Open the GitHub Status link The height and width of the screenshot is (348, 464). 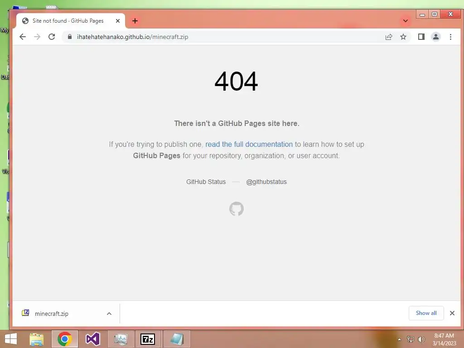pos(206,182)
